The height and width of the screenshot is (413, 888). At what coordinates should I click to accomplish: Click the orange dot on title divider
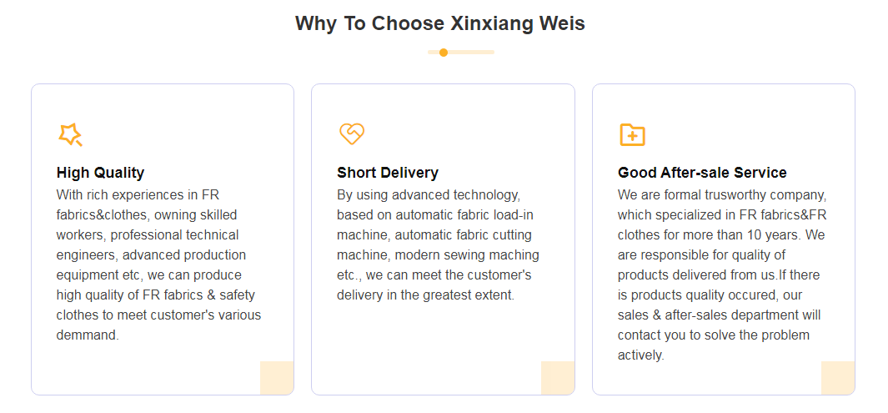(444, 53)
